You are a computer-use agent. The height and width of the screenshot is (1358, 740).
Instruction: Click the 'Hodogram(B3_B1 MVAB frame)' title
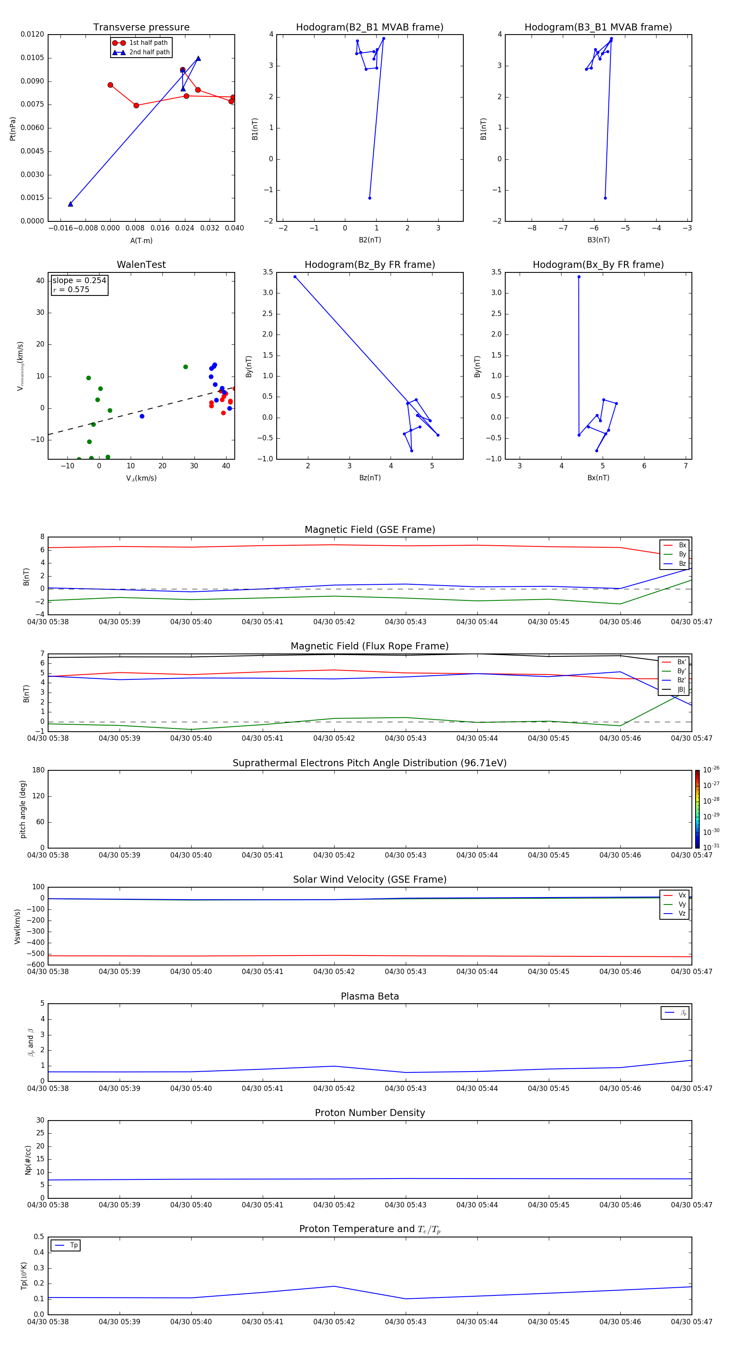click(598, 28)
